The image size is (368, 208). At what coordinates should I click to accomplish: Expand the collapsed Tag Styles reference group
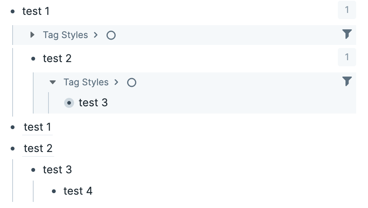click(32, 35)
